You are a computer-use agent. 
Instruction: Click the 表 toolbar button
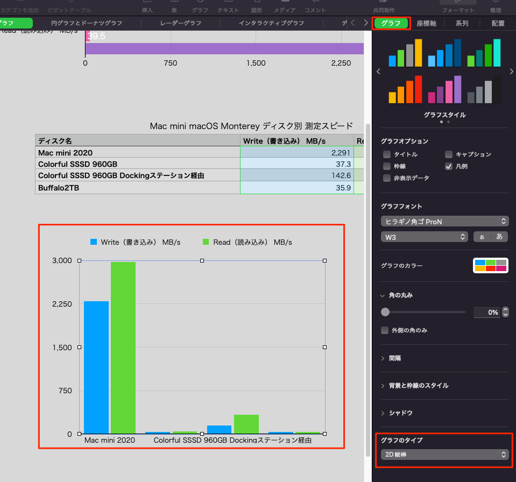point(174,7)
